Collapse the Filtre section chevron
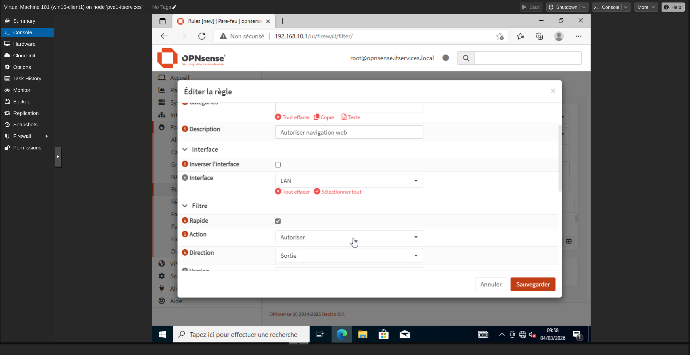The image size is (690, 355). pos(185,206)
